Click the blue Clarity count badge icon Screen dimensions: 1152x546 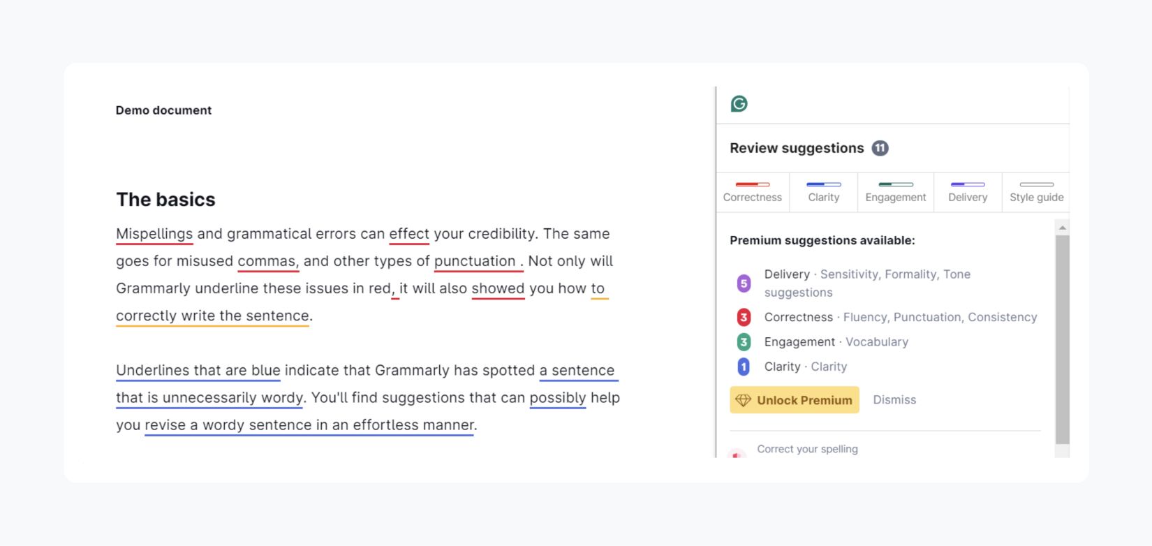point(743,366)
